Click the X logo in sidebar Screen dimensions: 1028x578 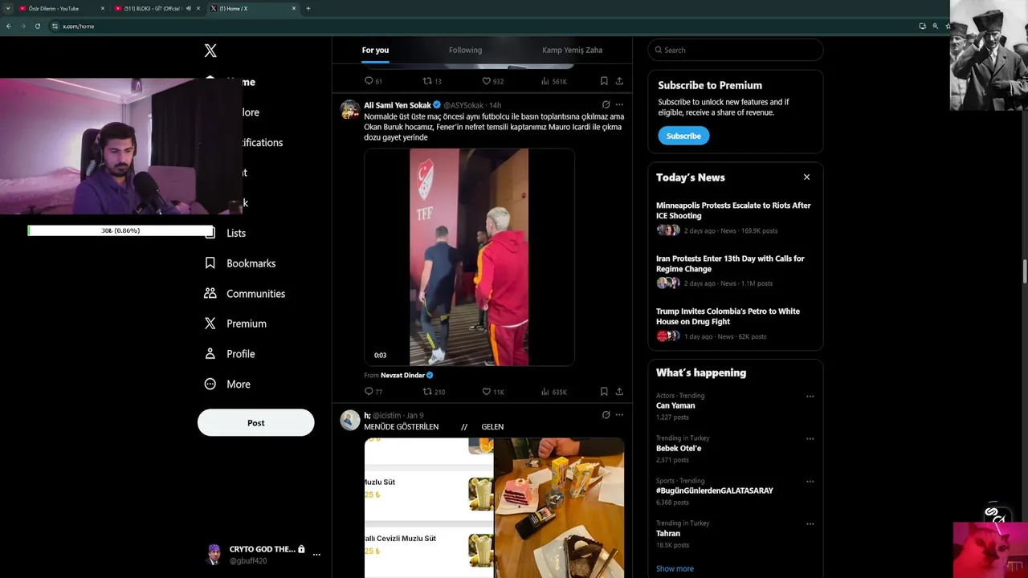tap(210, 51)
